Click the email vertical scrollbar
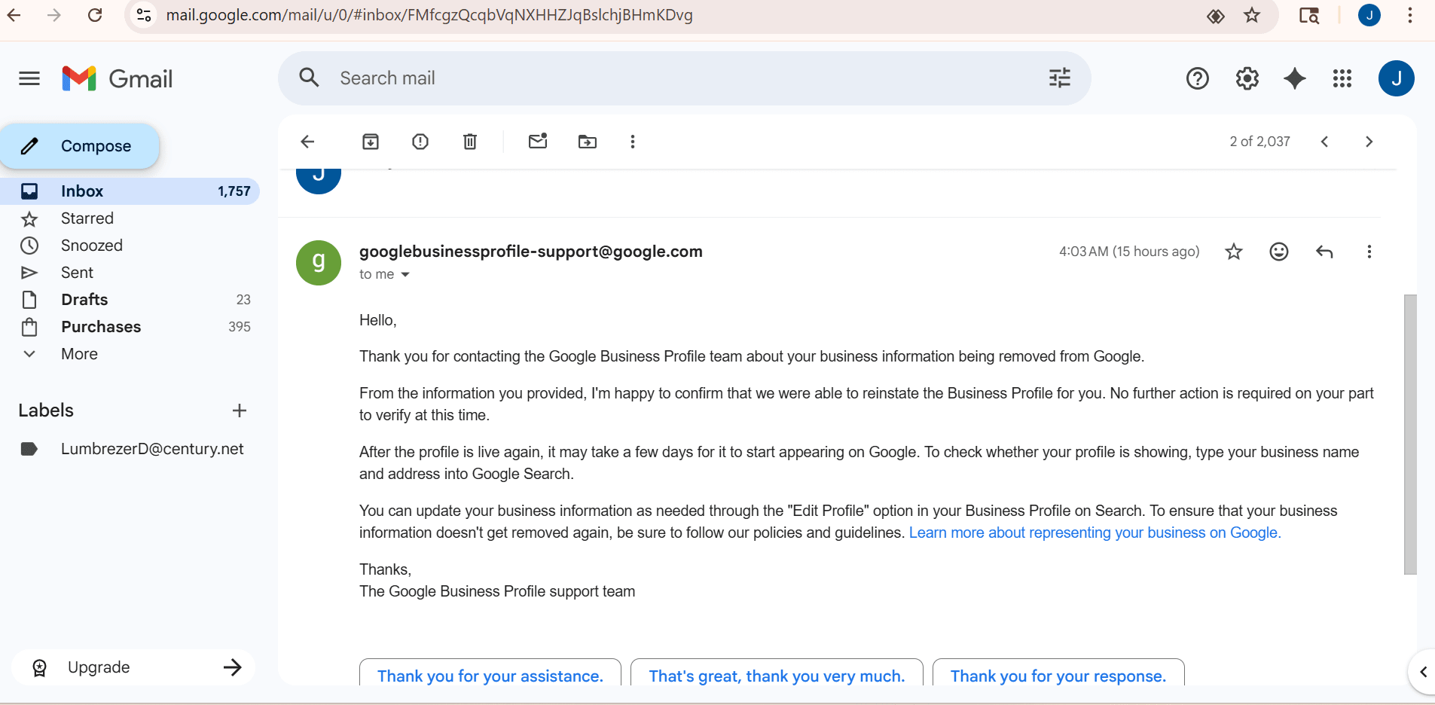The image size is (1435, 705). [x=1410, y=435]
